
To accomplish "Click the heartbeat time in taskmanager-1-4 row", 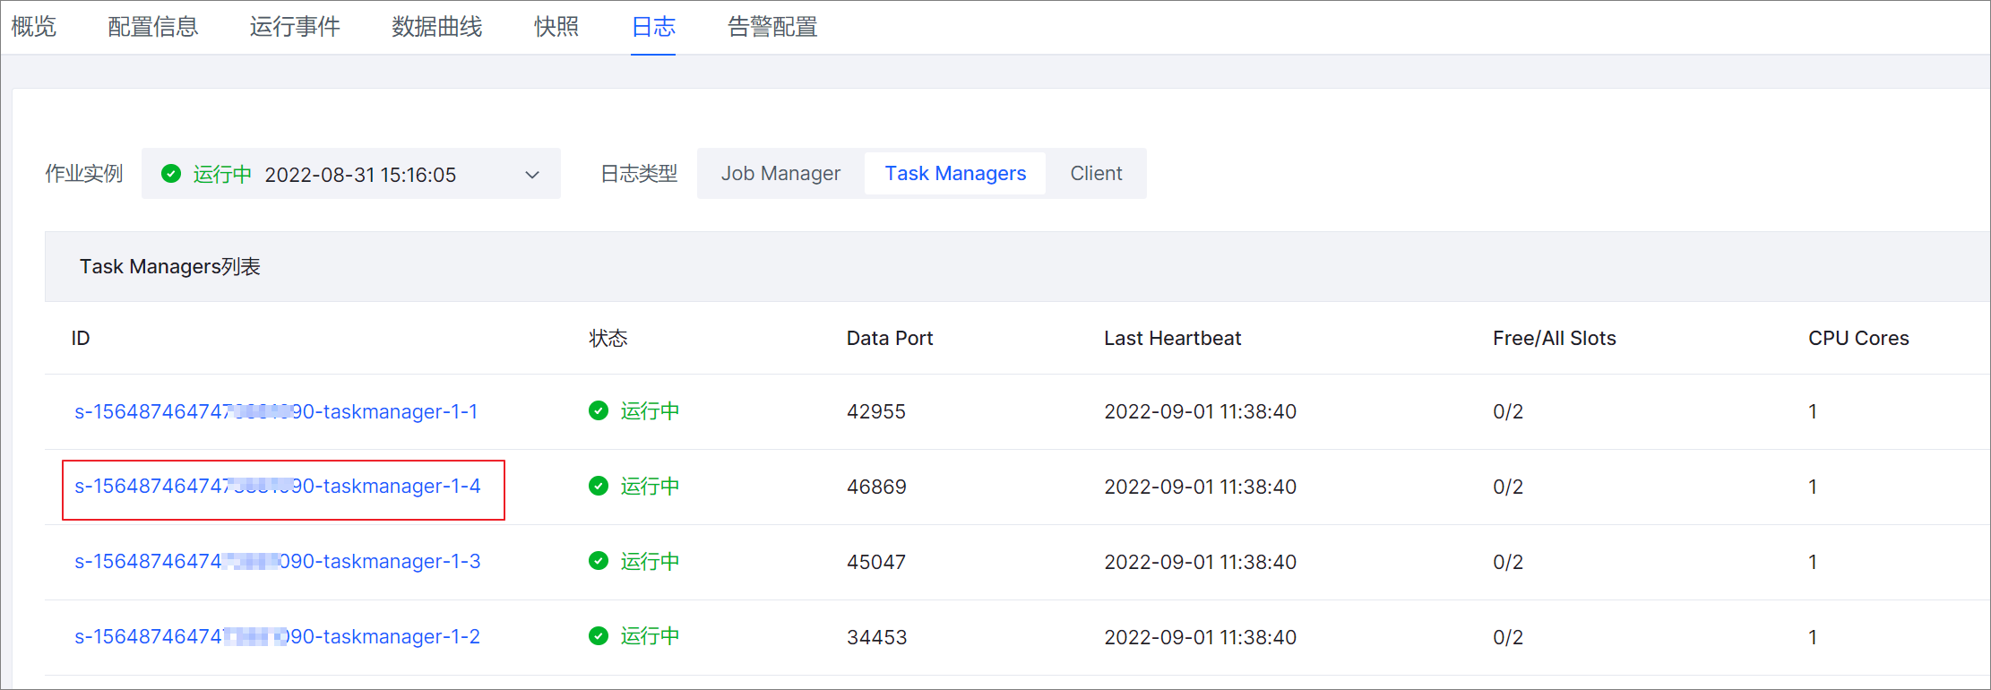I will (x=1201, y=487).
